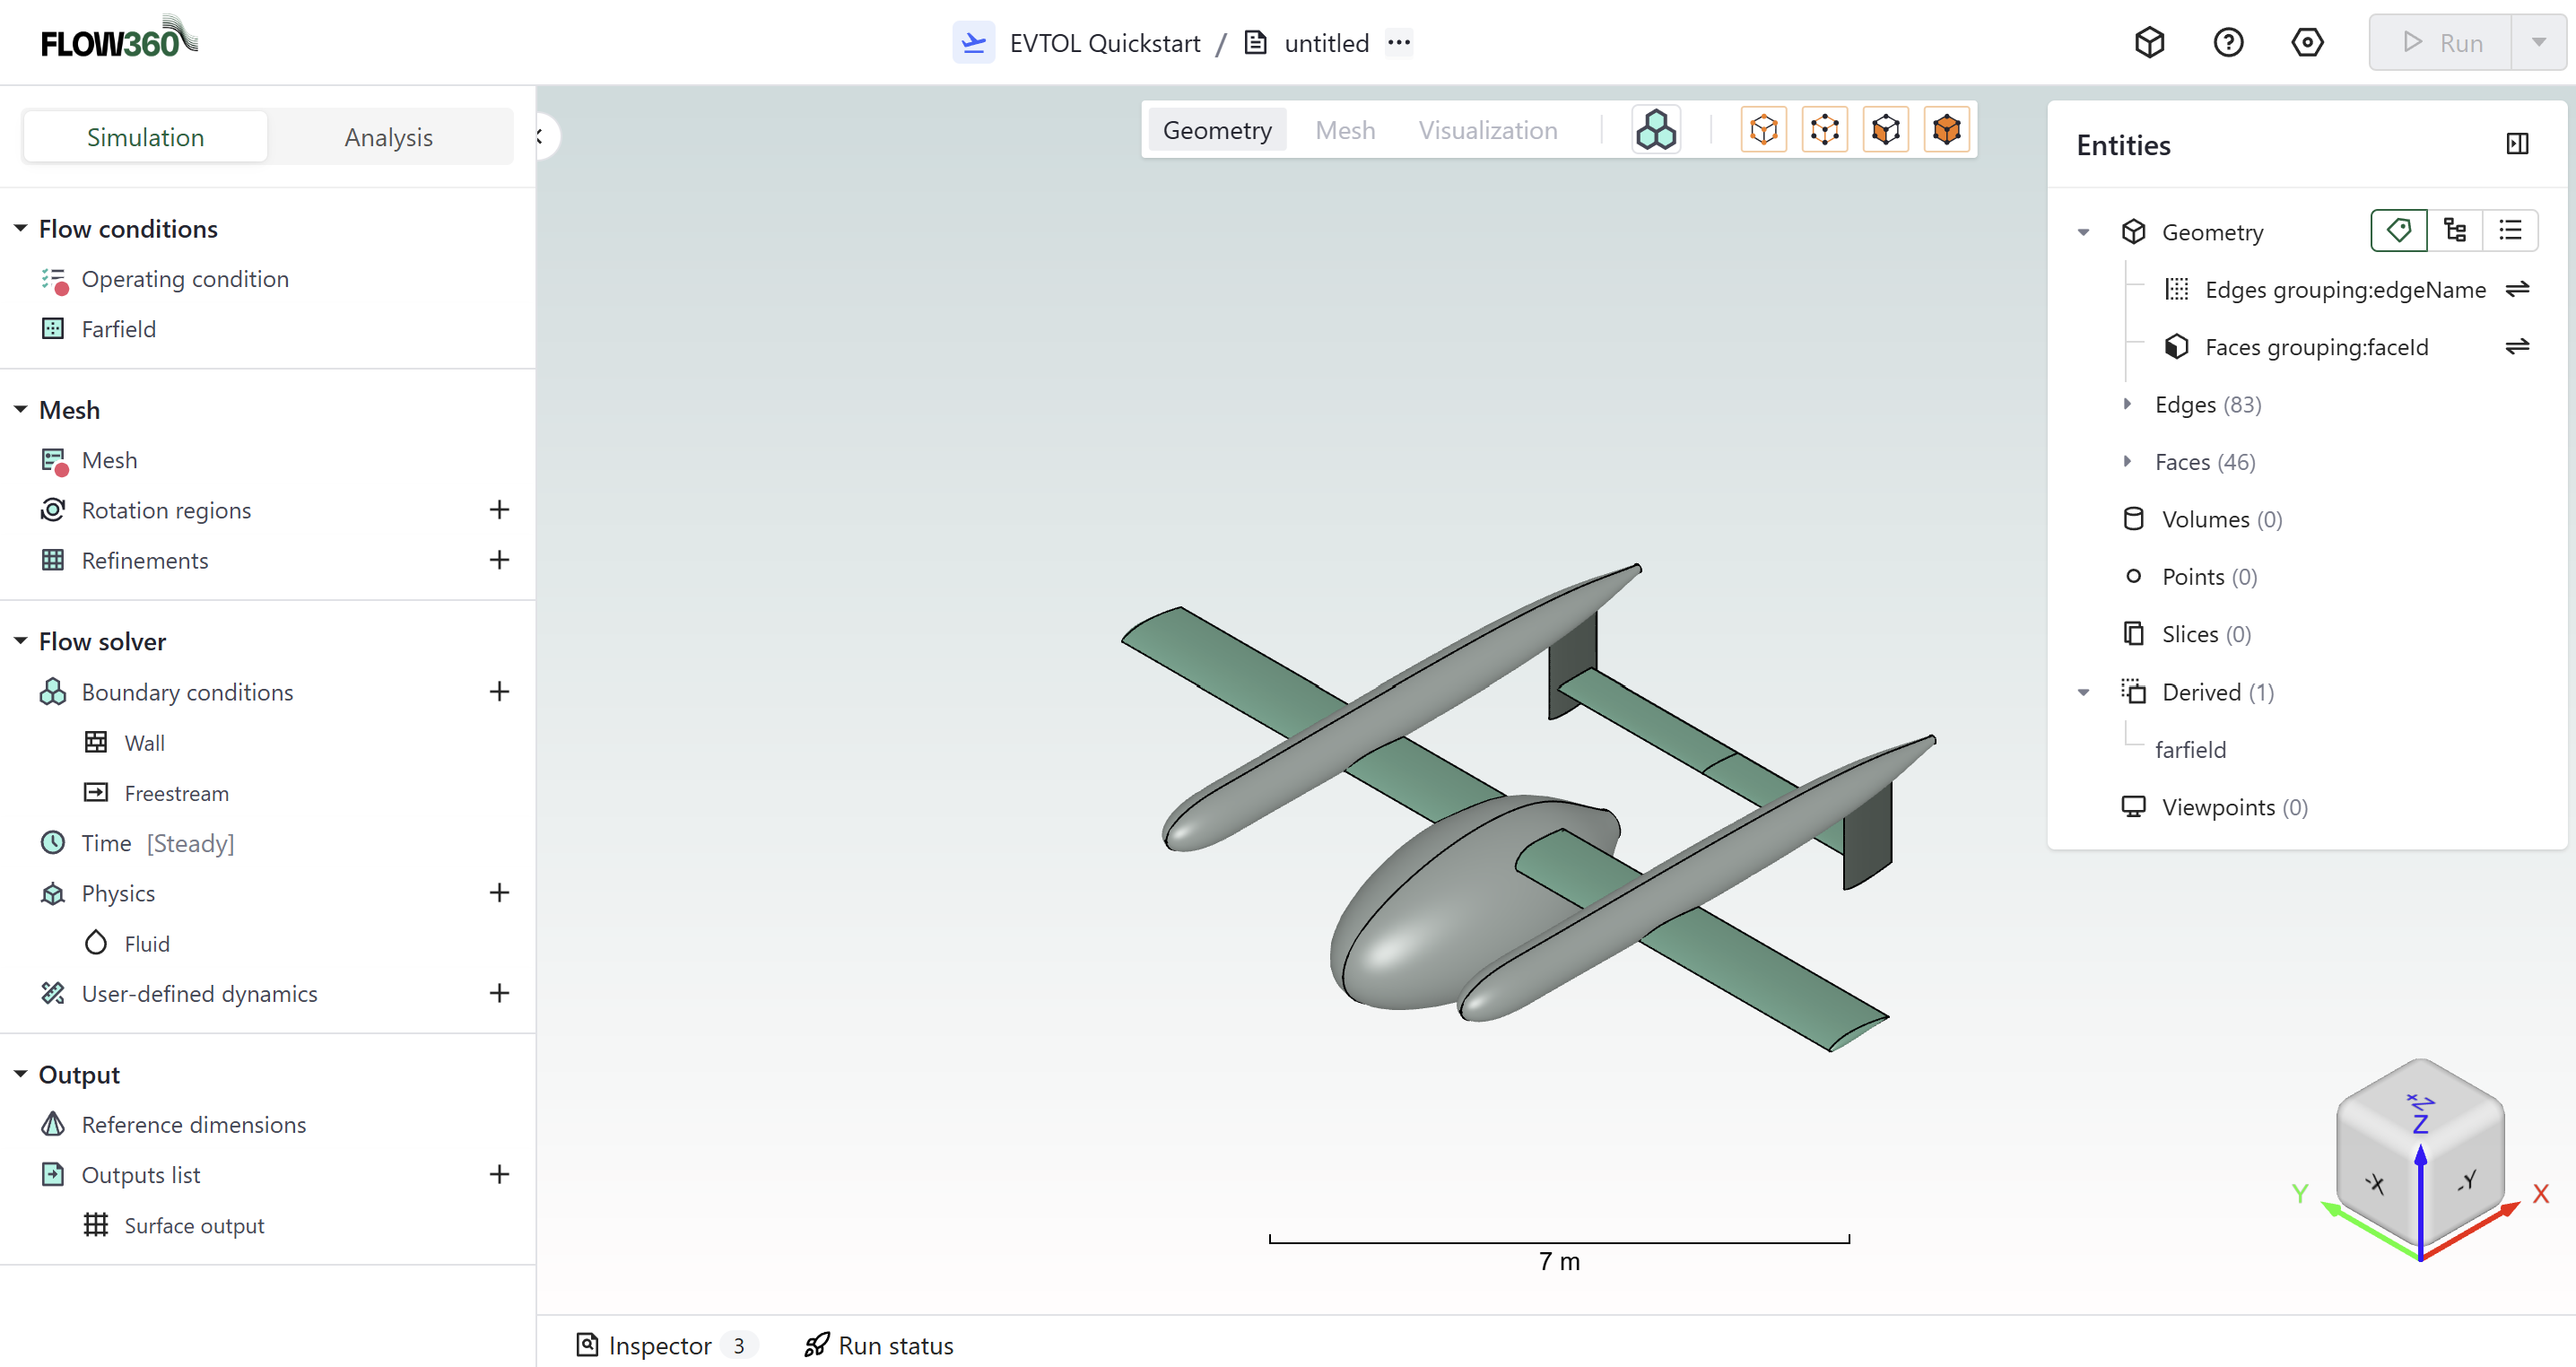Collapse the Entities panel using its icon
The image size is (2576, 1367).
tap(2517, 144)
